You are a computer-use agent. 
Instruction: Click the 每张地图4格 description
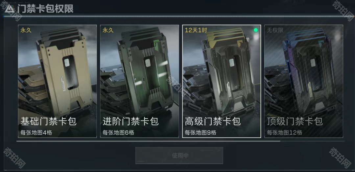pos(36,132)
